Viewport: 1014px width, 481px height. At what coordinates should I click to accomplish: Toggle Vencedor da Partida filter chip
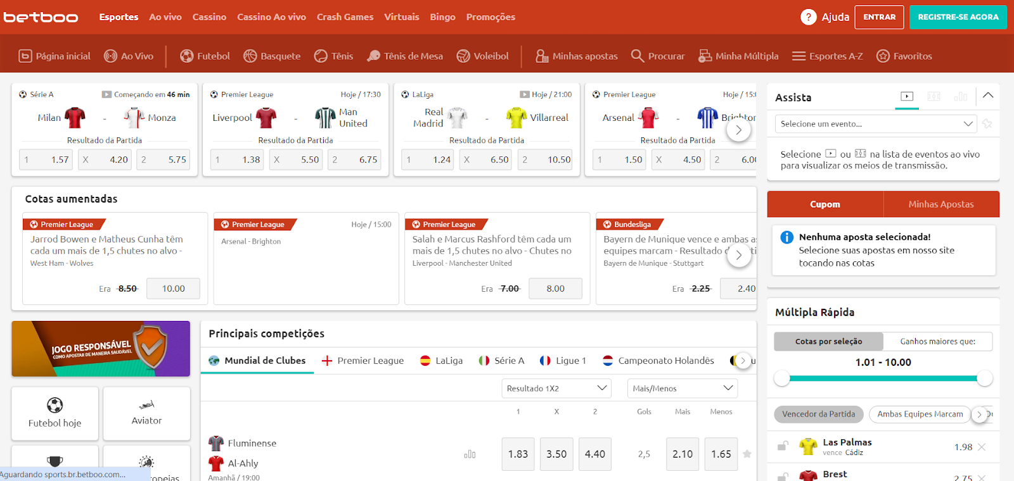(818, 414)
